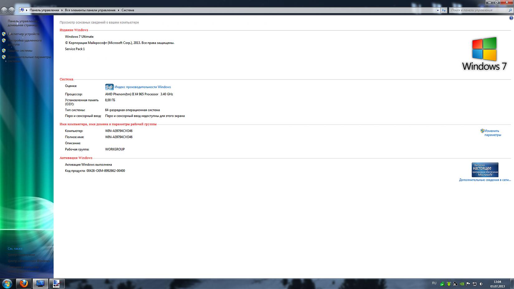Open the clock showing 13:04

pyautogui.click(x=497, y=284)
